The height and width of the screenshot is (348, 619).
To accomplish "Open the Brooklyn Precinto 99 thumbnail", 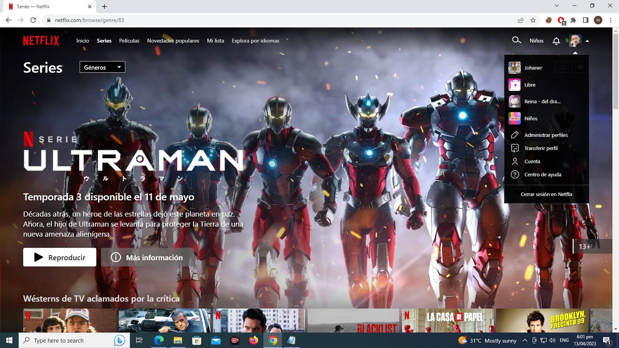I will pyautogui.click(x=542, y=321).
